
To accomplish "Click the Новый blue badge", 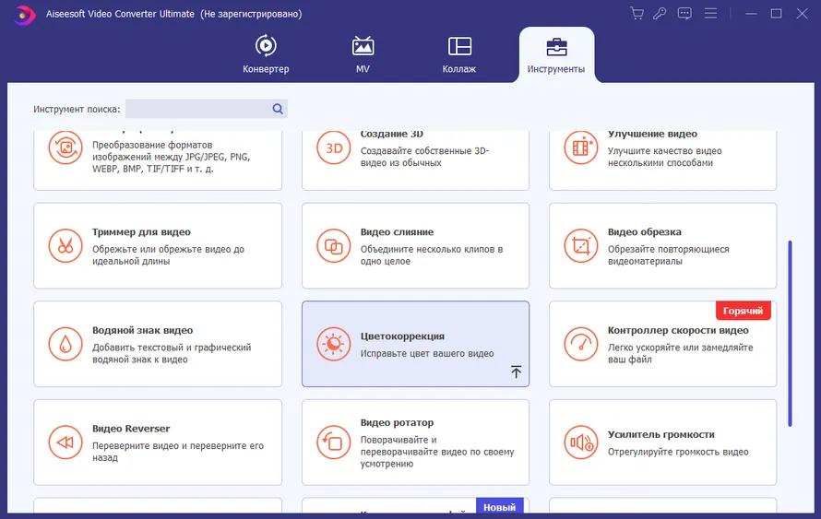I will (x=499, y=506).
